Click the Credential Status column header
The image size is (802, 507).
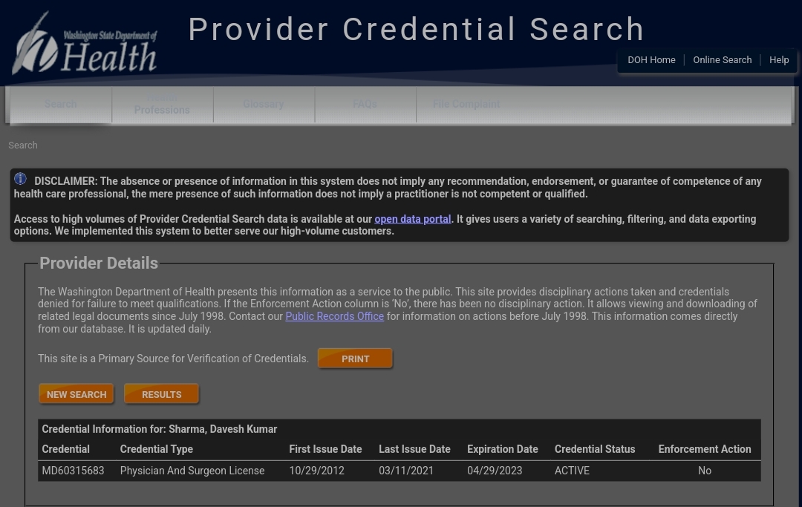[595, 449]
